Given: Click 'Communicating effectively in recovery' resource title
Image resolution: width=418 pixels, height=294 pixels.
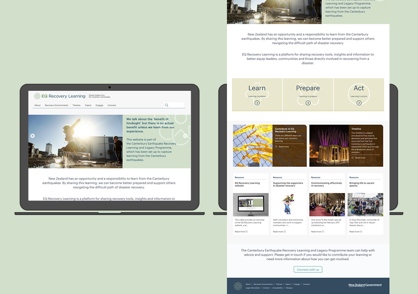Looking at the screenshot, I should (x=326, y=184).
